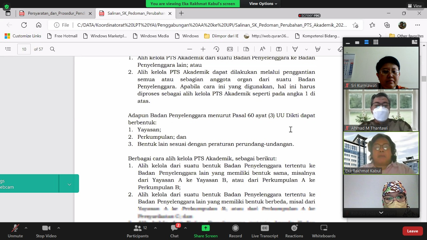
Task: Expand Highlight tool color options arrow
Action: pyautogui.click(x=329, y=49)
